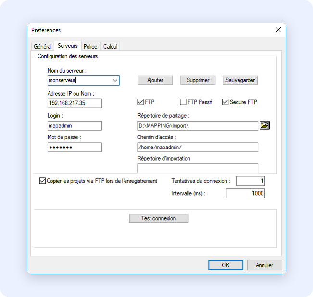Screen dimensions: 313x297
Task: Click the Ajouter button
Action: pos(155,80)
